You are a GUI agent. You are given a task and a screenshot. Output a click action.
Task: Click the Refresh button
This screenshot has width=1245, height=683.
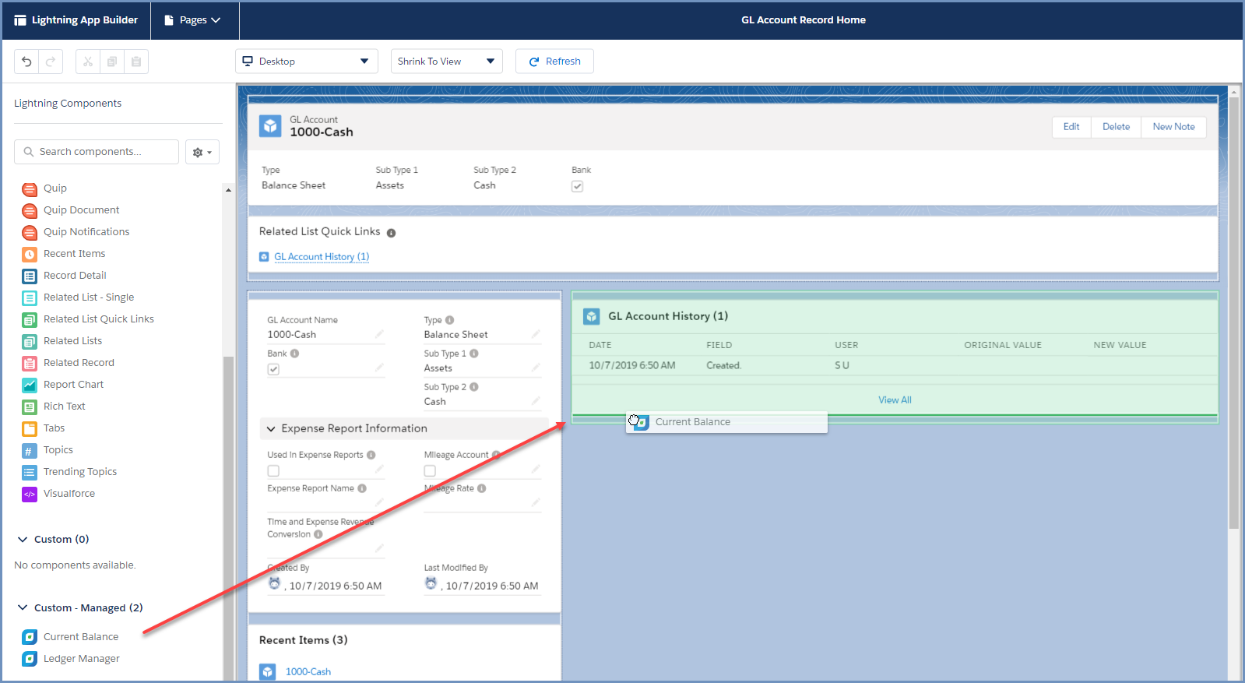(x=554, y=62)
